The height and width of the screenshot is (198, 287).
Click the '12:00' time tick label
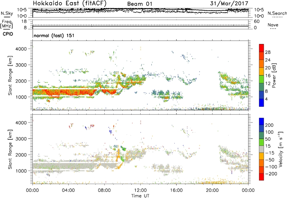click(x=140, y=190)
